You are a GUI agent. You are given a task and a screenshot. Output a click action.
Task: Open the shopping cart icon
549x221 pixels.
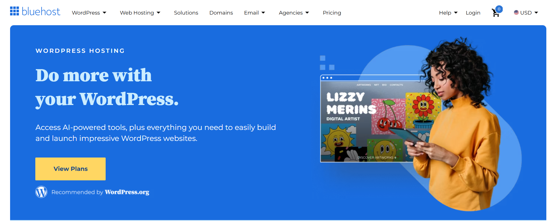pyautogui.click(x=495, y=13)
